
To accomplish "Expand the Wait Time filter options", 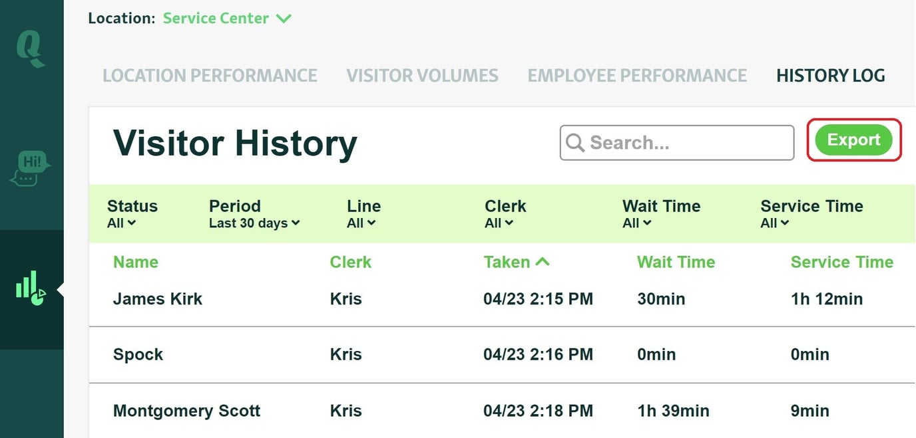I will (x=636, y=223).
